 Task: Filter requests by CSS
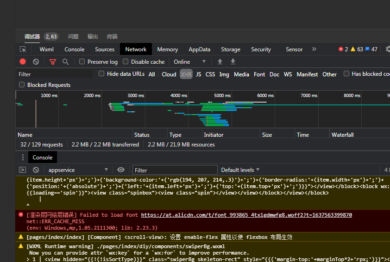click(210, 74)
